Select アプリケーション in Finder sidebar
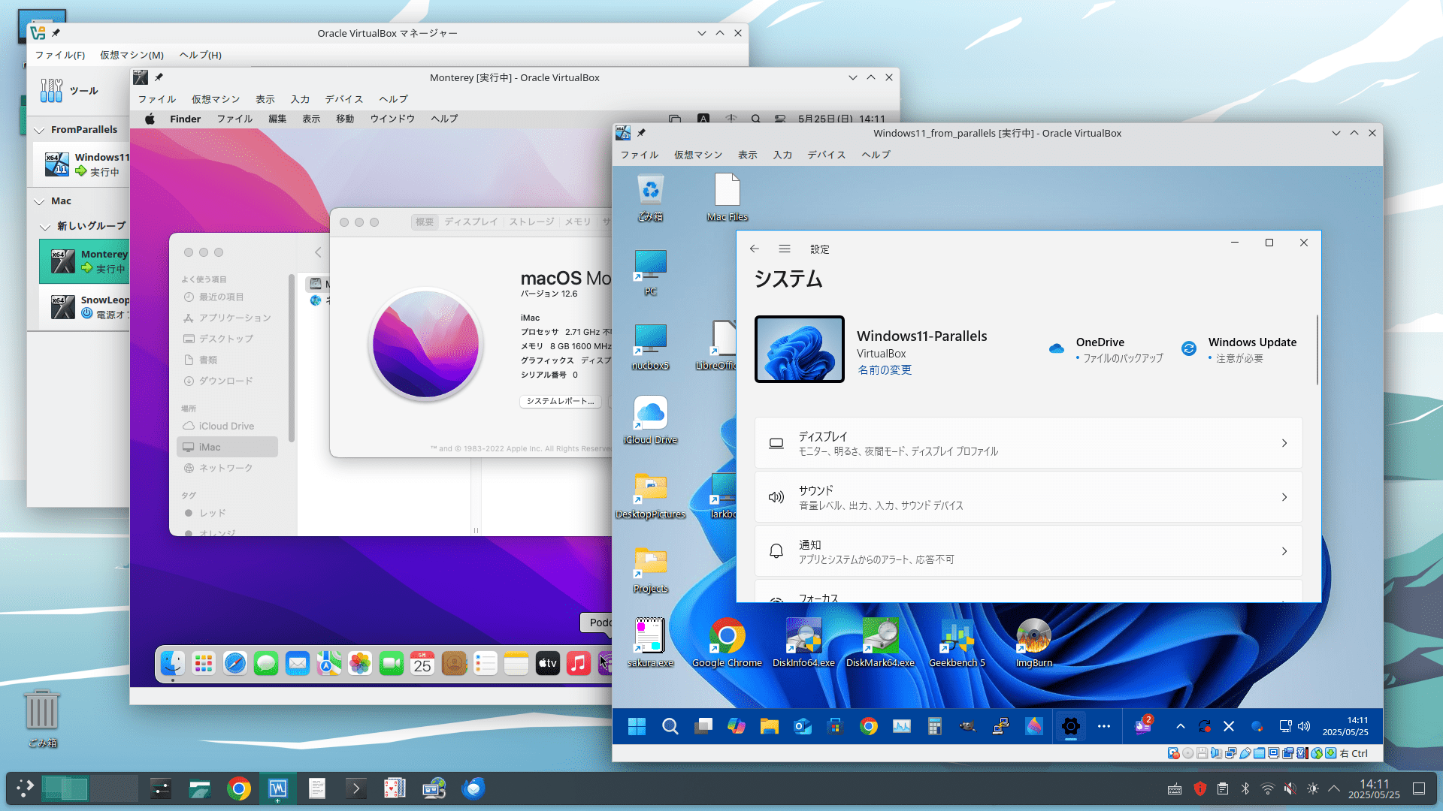This screenshot has width=1443, height=811. (226, 318)
